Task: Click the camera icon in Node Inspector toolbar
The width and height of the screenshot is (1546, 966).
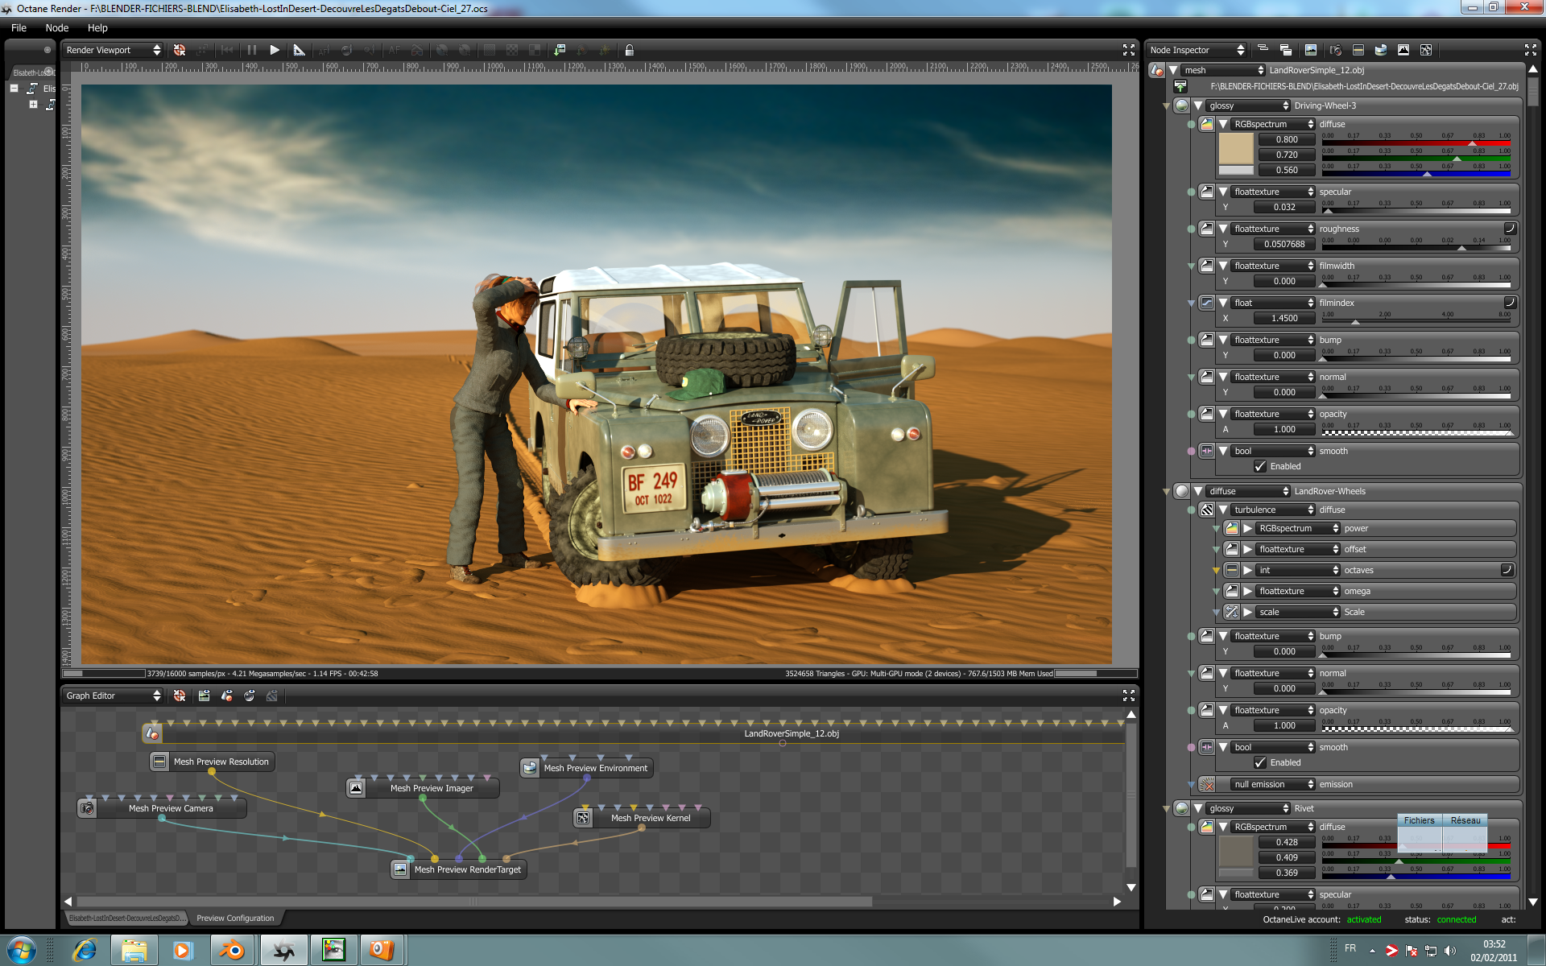Action: coord(1335,50)
